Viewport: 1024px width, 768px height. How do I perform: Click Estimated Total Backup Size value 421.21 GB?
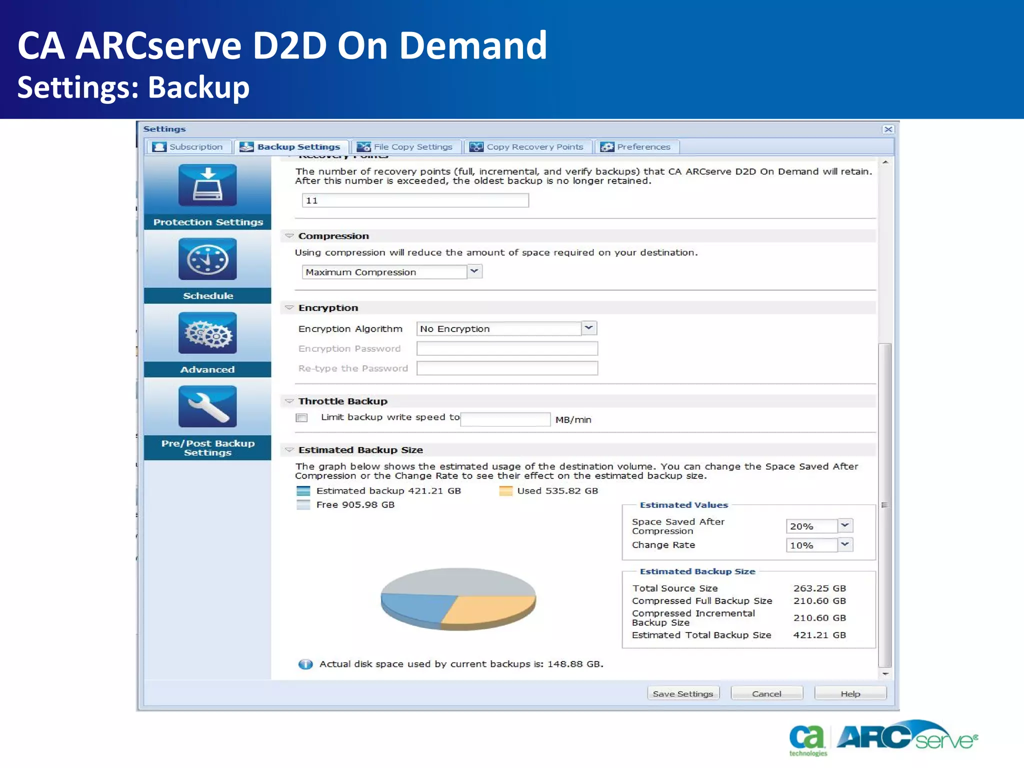point(819,635)
